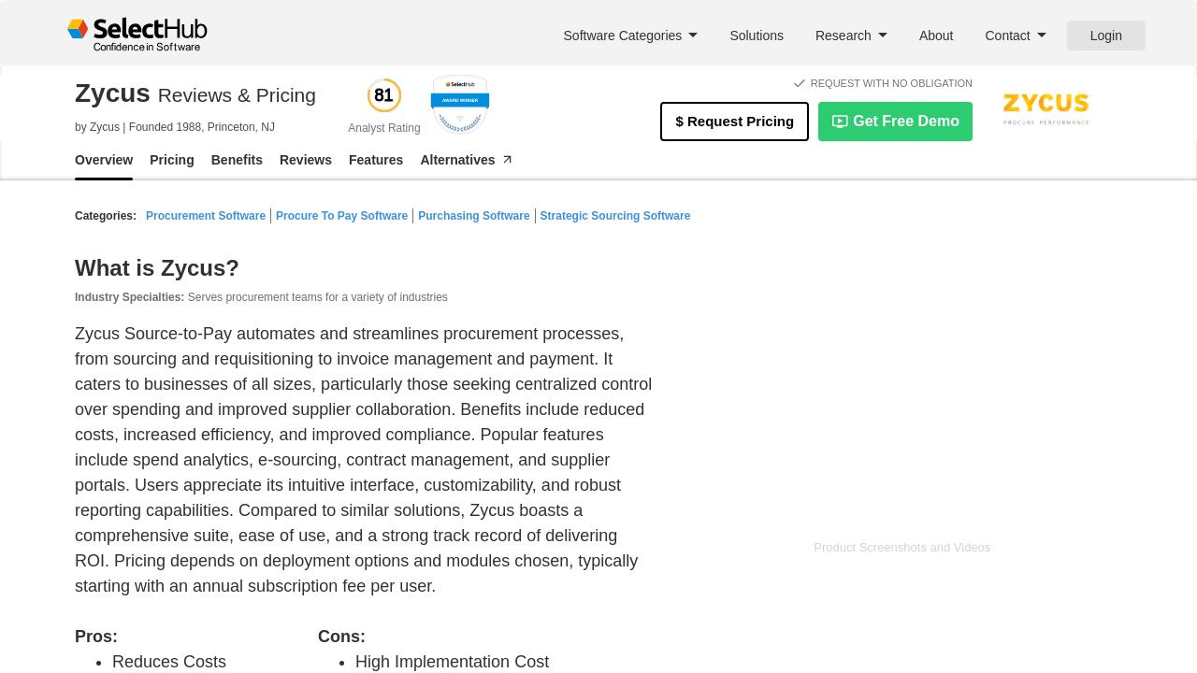Click the Login button
Viewport: 1197px width, 673px height.
tap(1106, 36)
